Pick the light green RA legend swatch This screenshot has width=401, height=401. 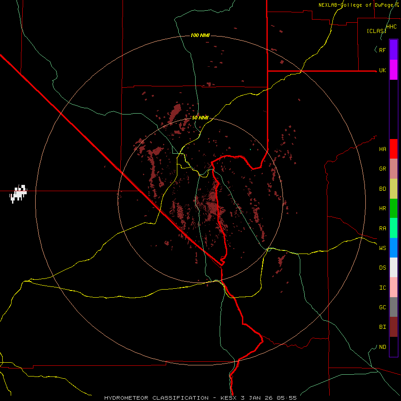coord(393,228)
